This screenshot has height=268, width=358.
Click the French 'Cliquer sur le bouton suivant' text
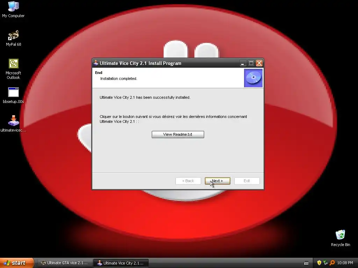click(x=173, y=119)
